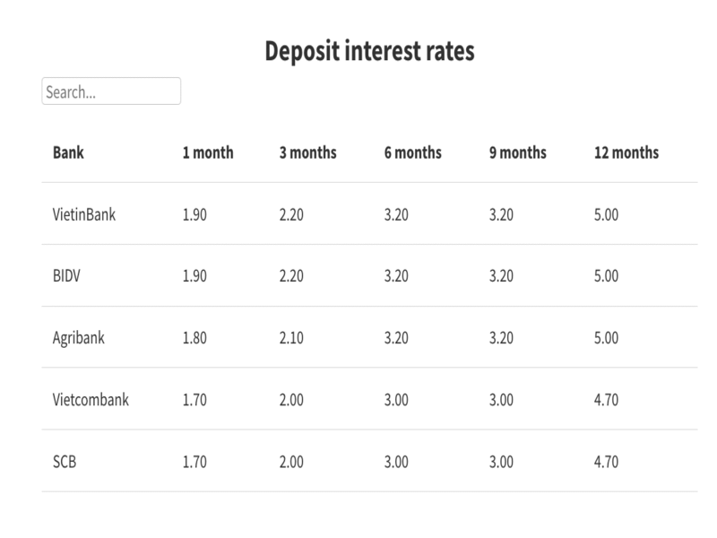The width and height of the screenshot is (717, 538).
Task: Select BIDV's 1 month rate 1.90
Action: (x=194, y=276)
